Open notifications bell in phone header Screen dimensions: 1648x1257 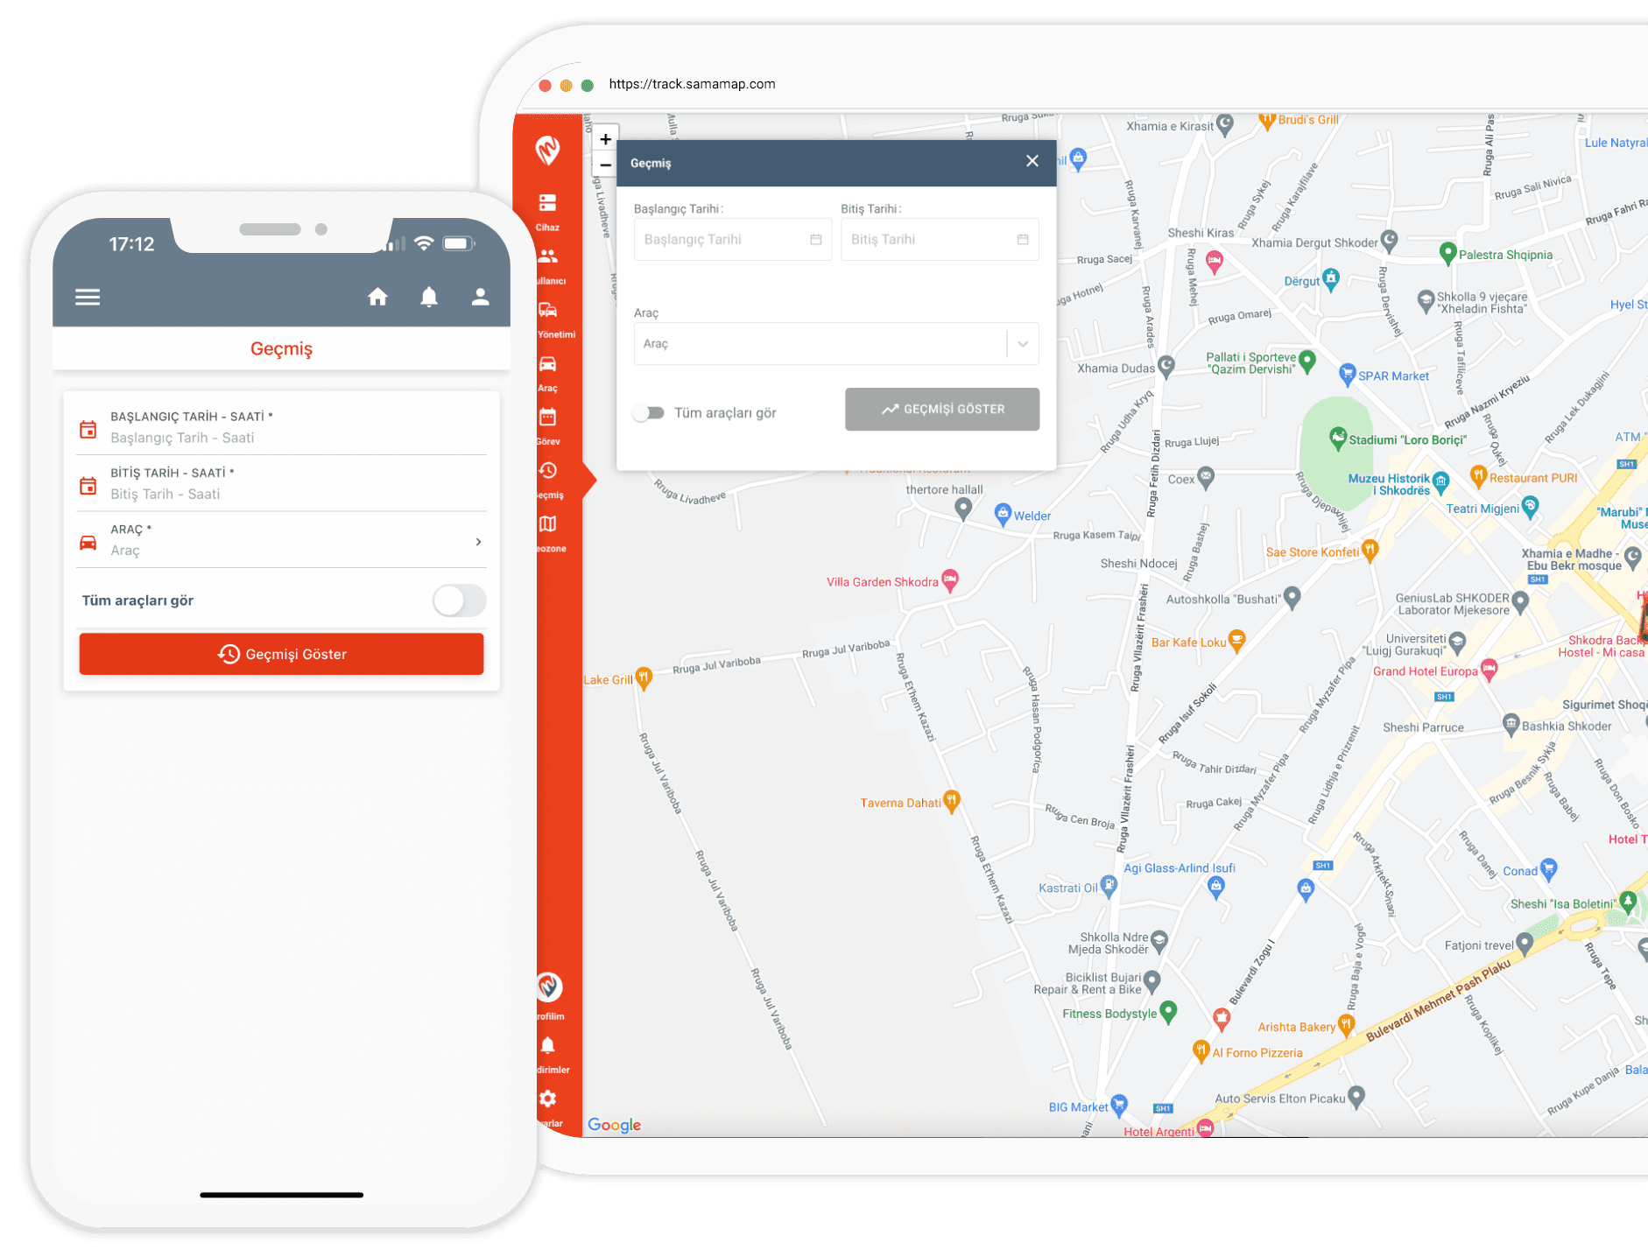429,297
